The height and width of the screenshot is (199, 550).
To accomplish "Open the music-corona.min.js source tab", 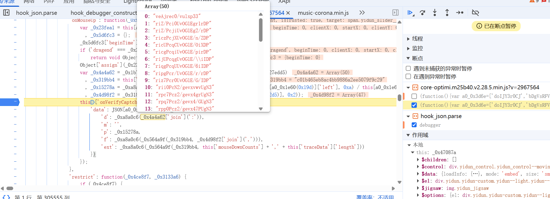I will point(323,13).
